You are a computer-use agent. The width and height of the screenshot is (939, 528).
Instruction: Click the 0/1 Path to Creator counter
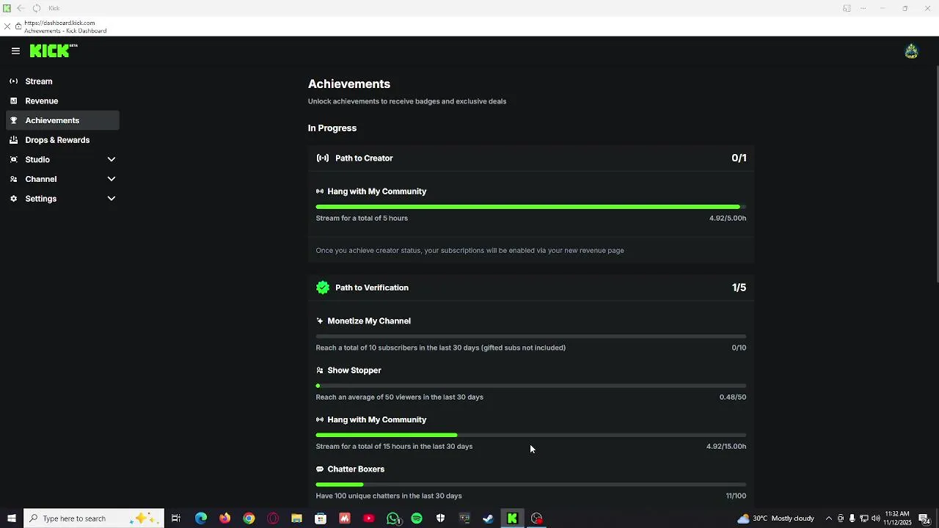tap(739, 158)
